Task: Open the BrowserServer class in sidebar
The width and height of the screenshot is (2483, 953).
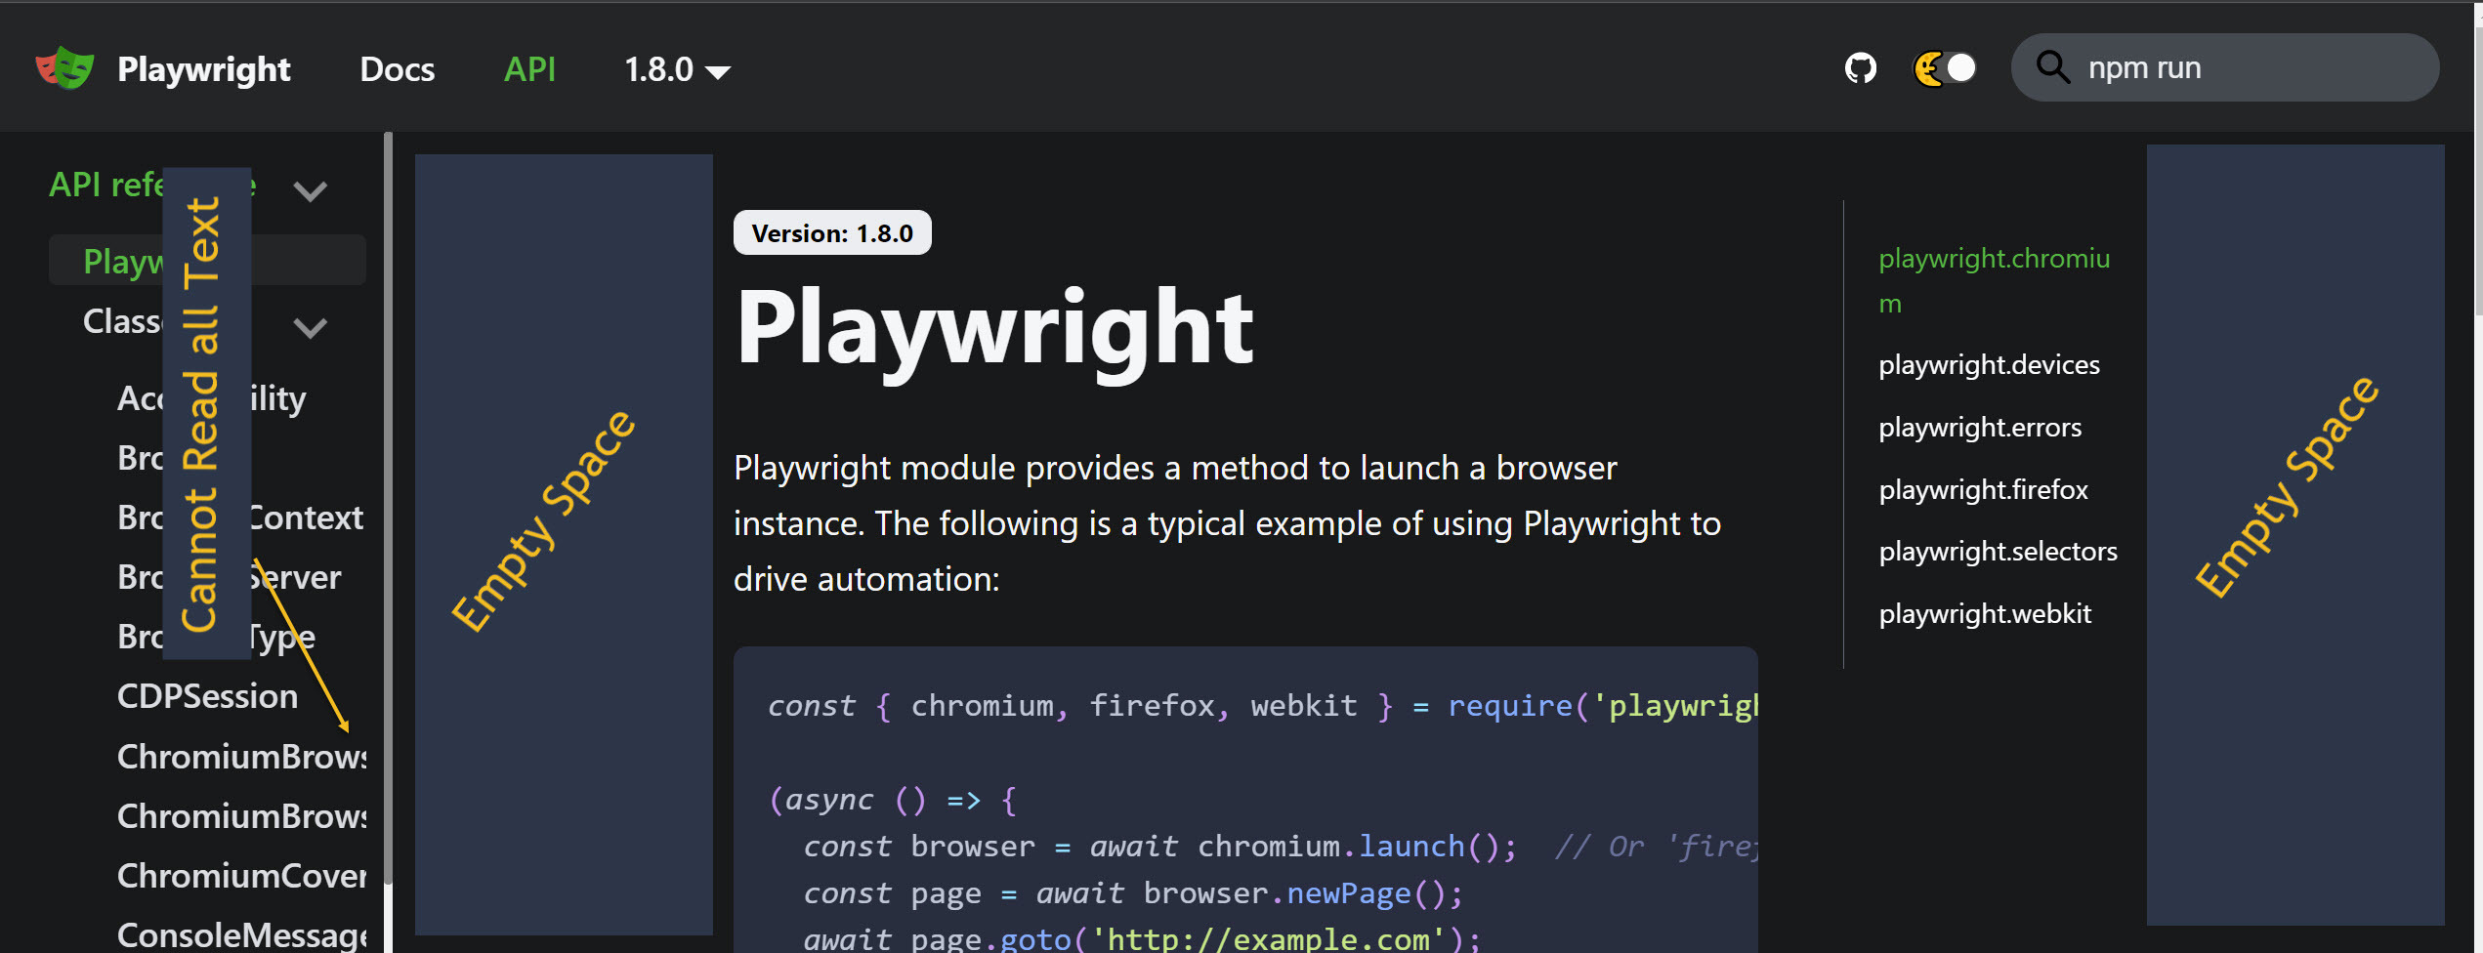Action: pyautogui.click(x=230, y=577)
